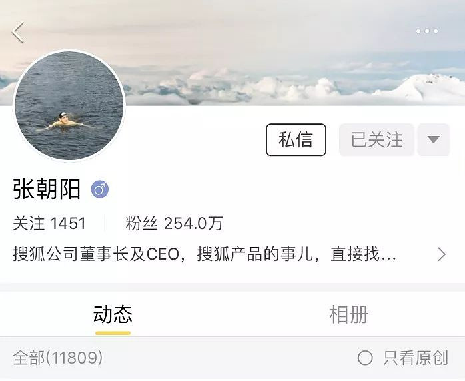This screenshot has height=381, width=465.
Task: Tap the back arrow icon
Action: tap(18, 32)
